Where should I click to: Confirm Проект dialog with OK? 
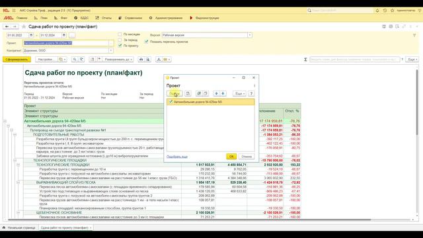pos(231,157)
